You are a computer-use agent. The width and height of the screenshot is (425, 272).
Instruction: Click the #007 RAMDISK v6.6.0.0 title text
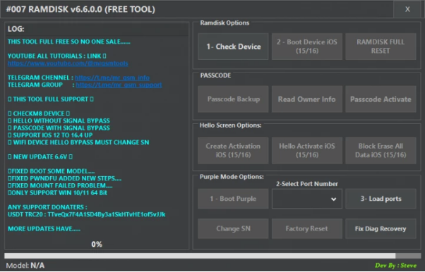pyautogui.click(x=80, y=9)
